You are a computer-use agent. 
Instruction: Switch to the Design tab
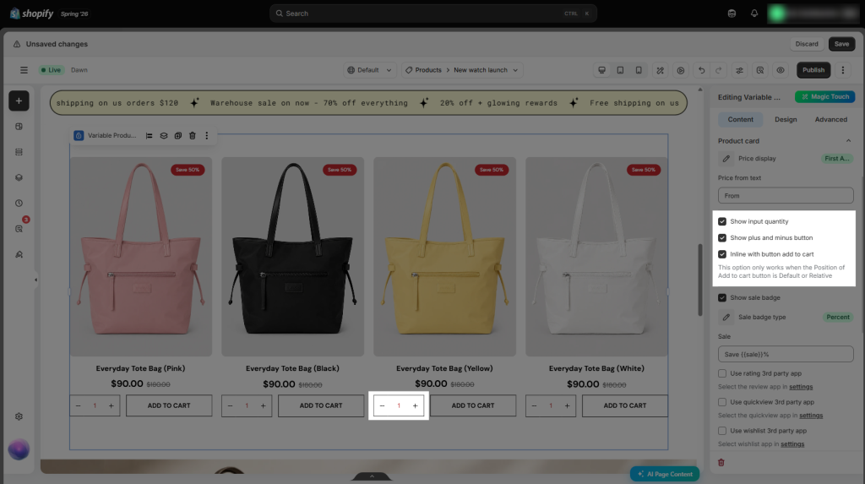pos(786,119)
